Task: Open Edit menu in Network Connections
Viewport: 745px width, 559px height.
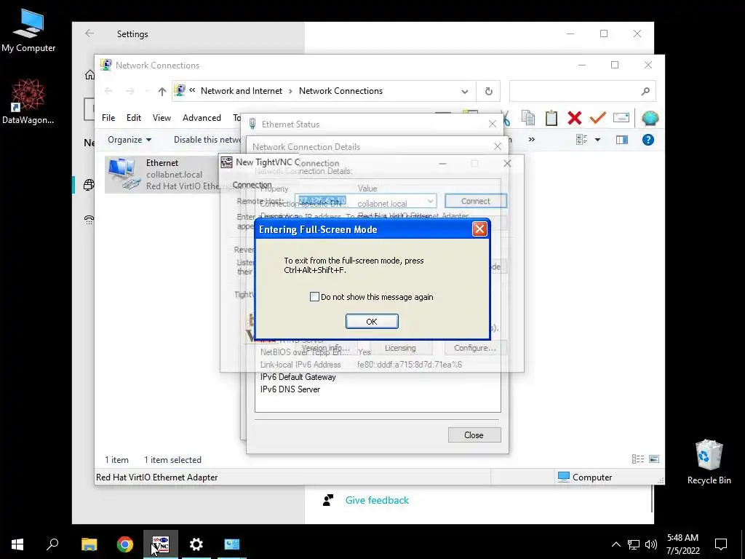Action: pos(134,117)
